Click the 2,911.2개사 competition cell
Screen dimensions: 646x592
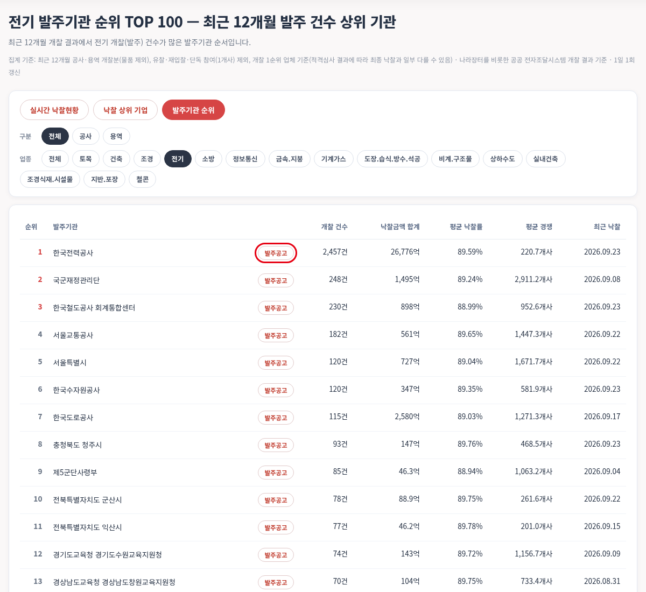tap(533, 279)
